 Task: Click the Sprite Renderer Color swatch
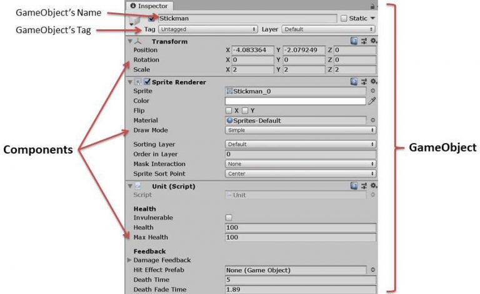coord(295,100)
